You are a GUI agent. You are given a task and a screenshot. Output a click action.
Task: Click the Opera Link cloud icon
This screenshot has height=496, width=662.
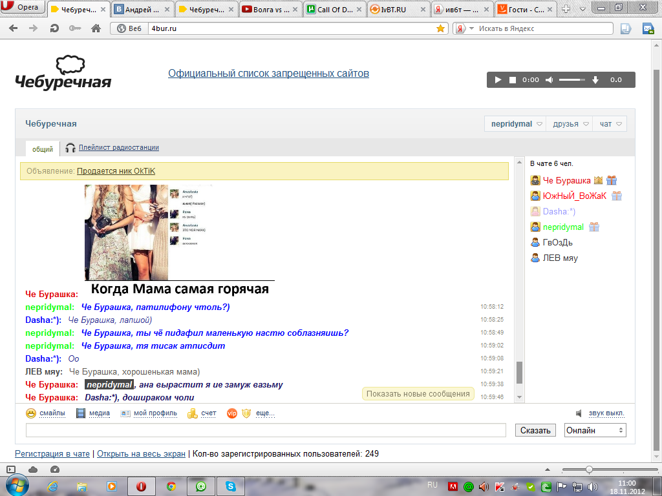tap(33, 470)
